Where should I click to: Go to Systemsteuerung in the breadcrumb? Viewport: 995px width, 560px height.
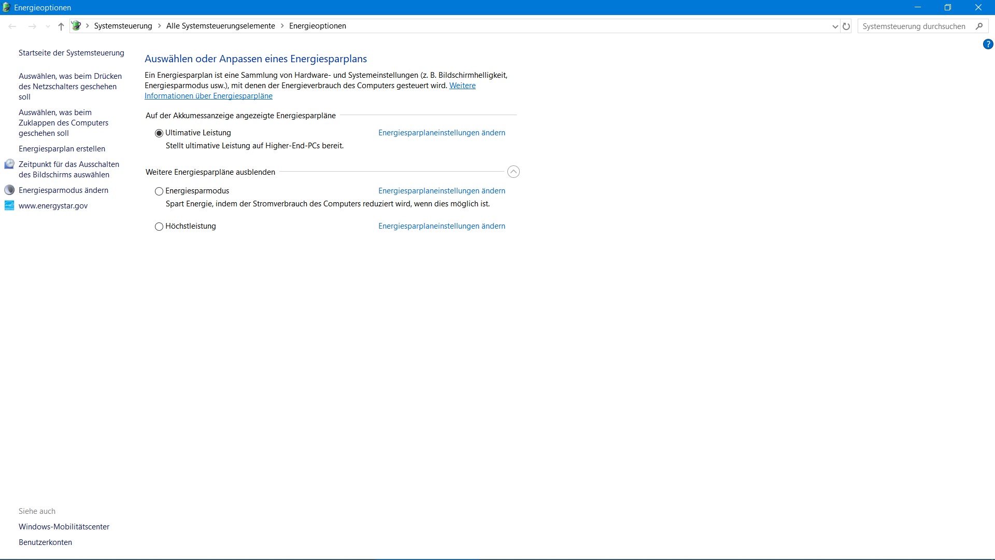(123, 26)
